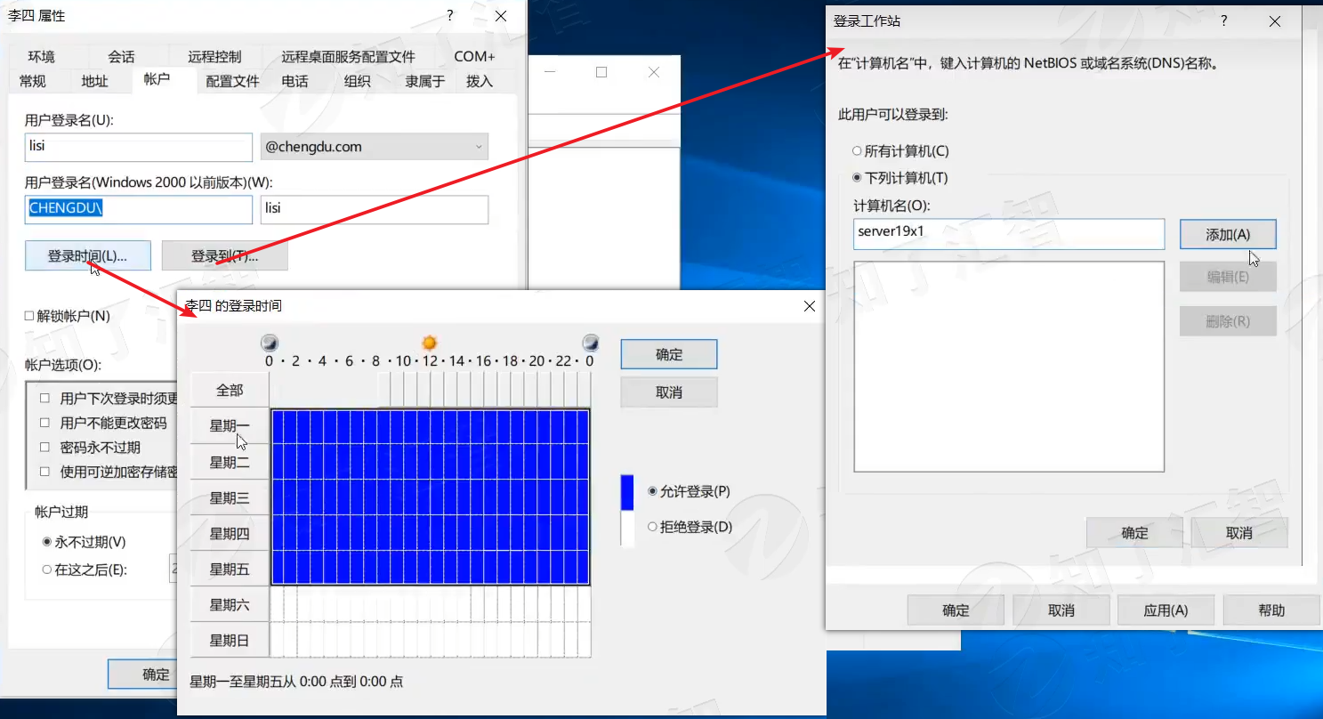Select the 拒绝登录(D) radio option
Screen dimensions: 1323x719
pyautogui.click(x=653, y=527)
